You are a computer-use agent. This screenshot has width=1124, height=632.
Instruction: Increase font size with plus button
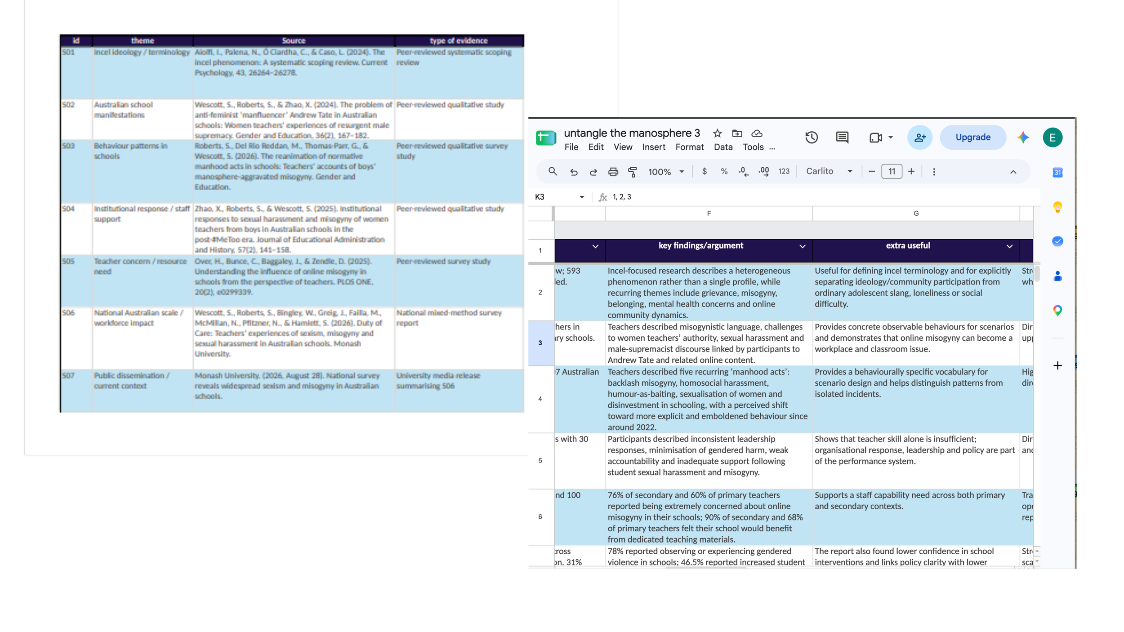click(911, 171)
